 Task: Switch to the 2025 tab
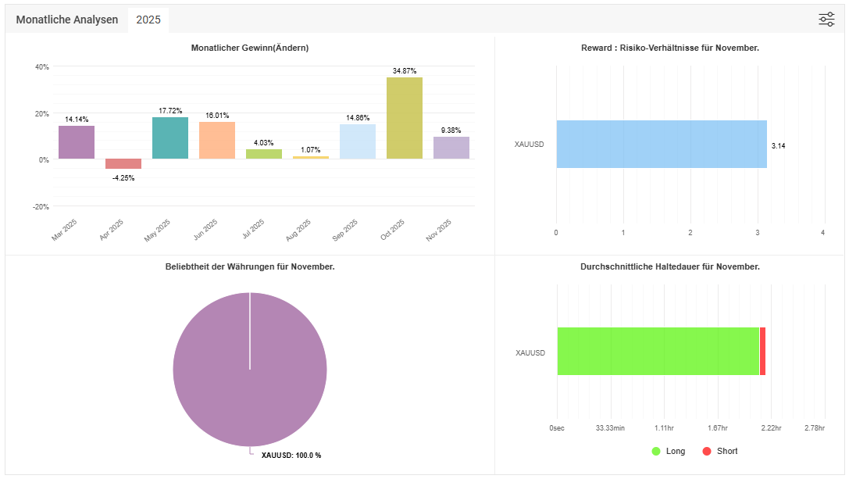tap(148, 20)
